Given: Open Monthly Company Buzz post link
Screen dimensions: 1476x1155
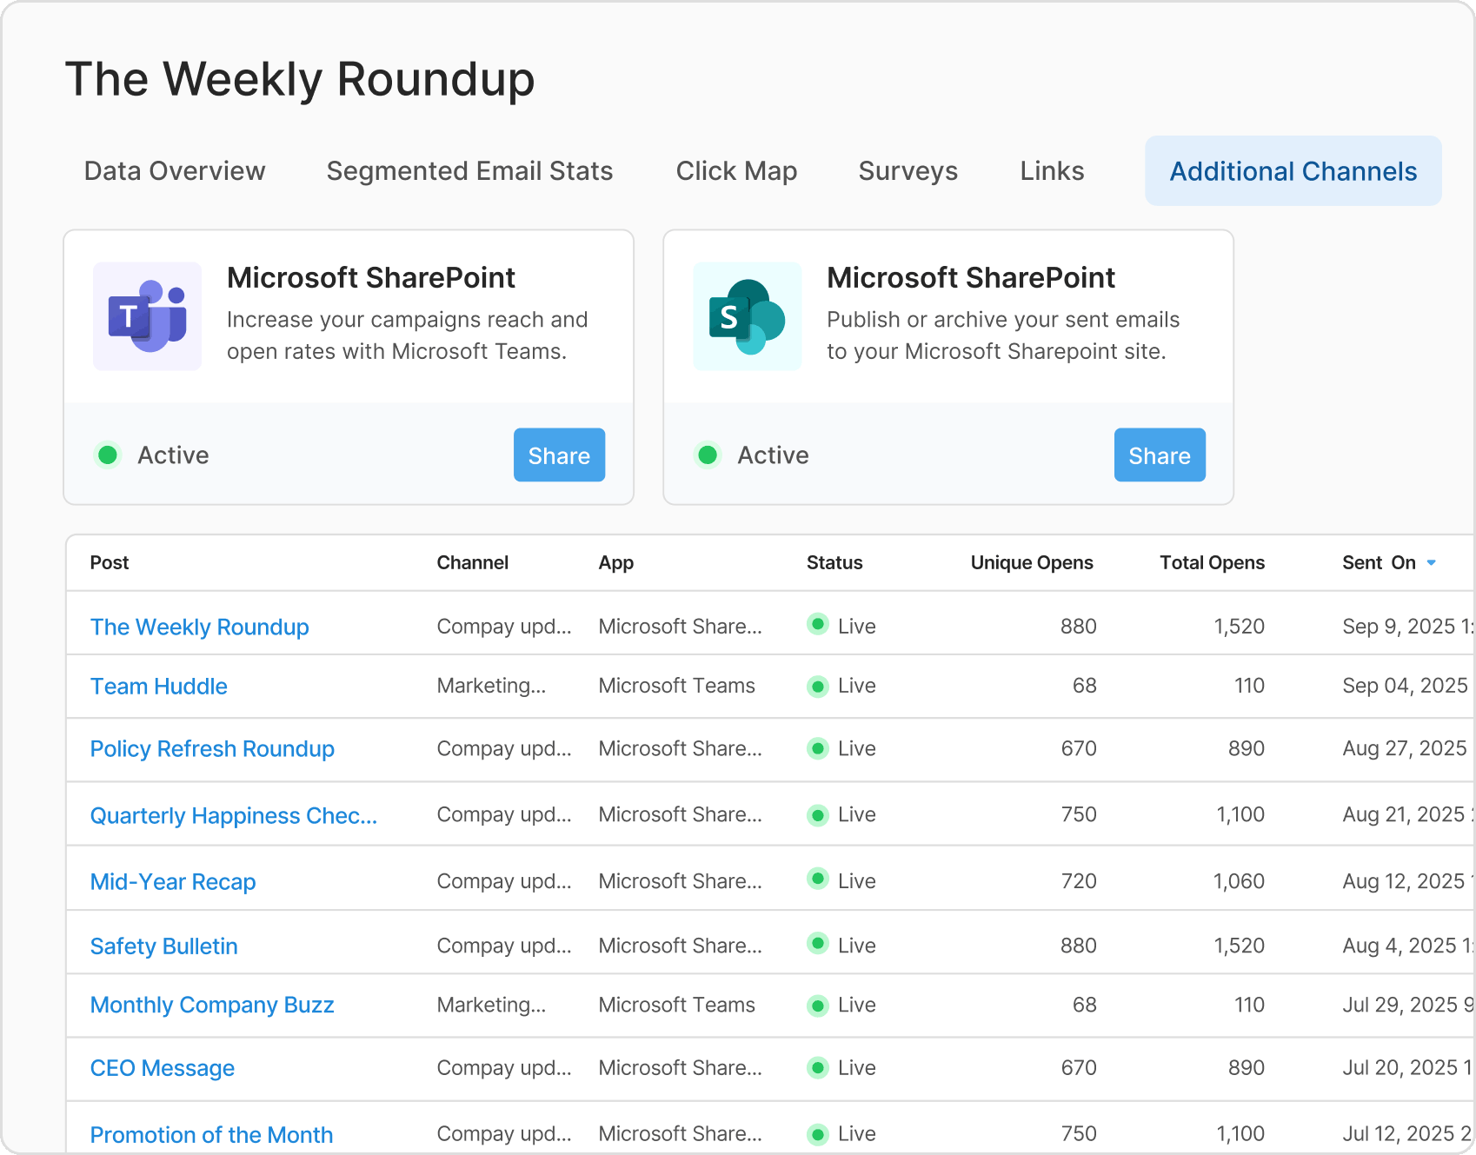Looking at the screenshot, I should point(212,1005).
